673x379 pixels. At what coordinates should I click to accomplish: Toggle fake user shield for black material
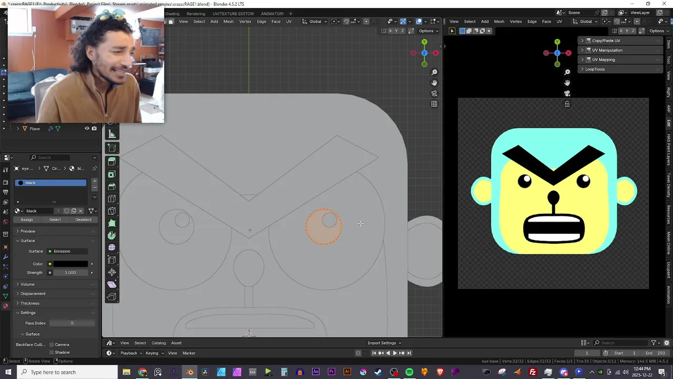pos(67,211)
